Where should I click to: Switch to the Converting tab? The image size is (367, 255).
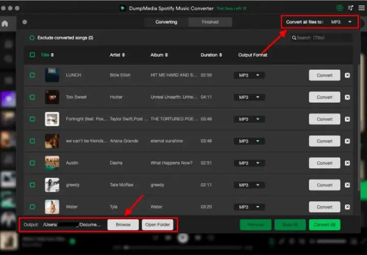pos(166,22)
